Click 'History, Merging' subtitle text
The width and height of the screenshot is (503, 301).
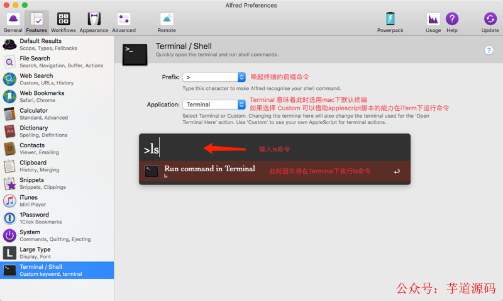point(40,169)
